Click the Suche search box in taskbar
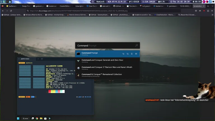 25,118
